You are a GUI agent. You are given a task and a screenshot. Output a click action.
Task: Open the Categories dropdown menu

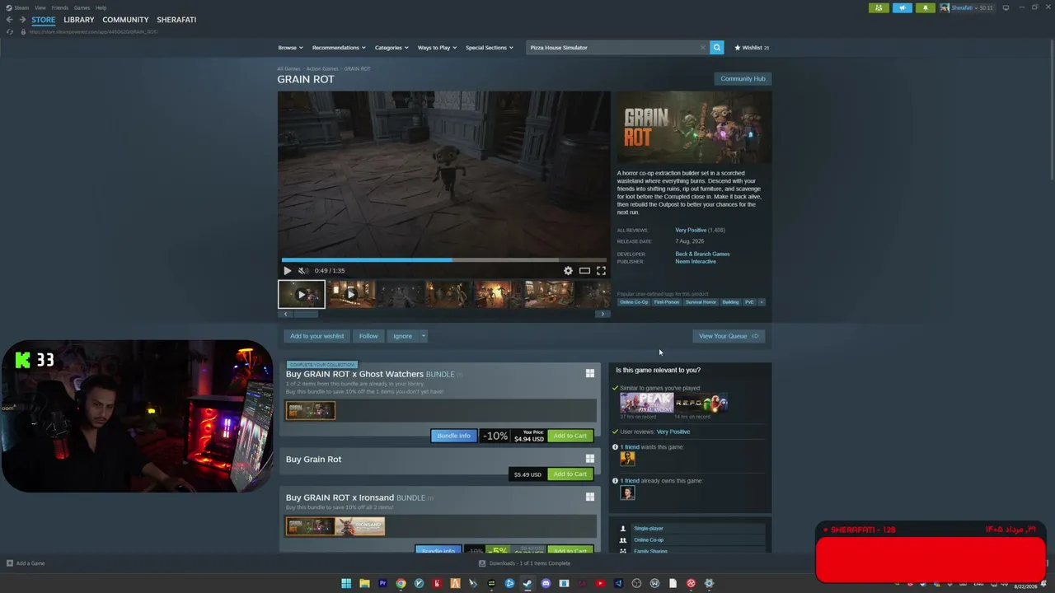pyautogui.click(x=392, y=48)
